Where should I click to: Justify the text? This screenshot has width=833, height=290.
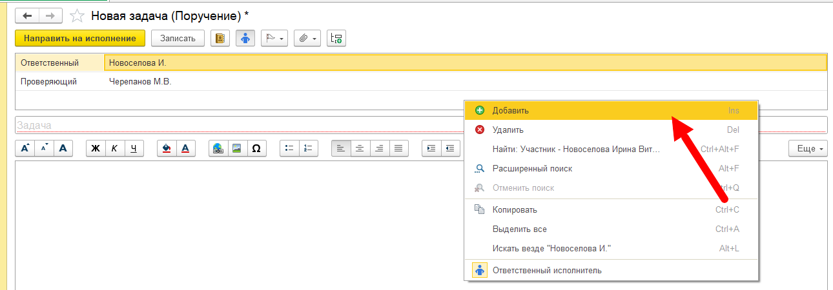click(398, 148)
